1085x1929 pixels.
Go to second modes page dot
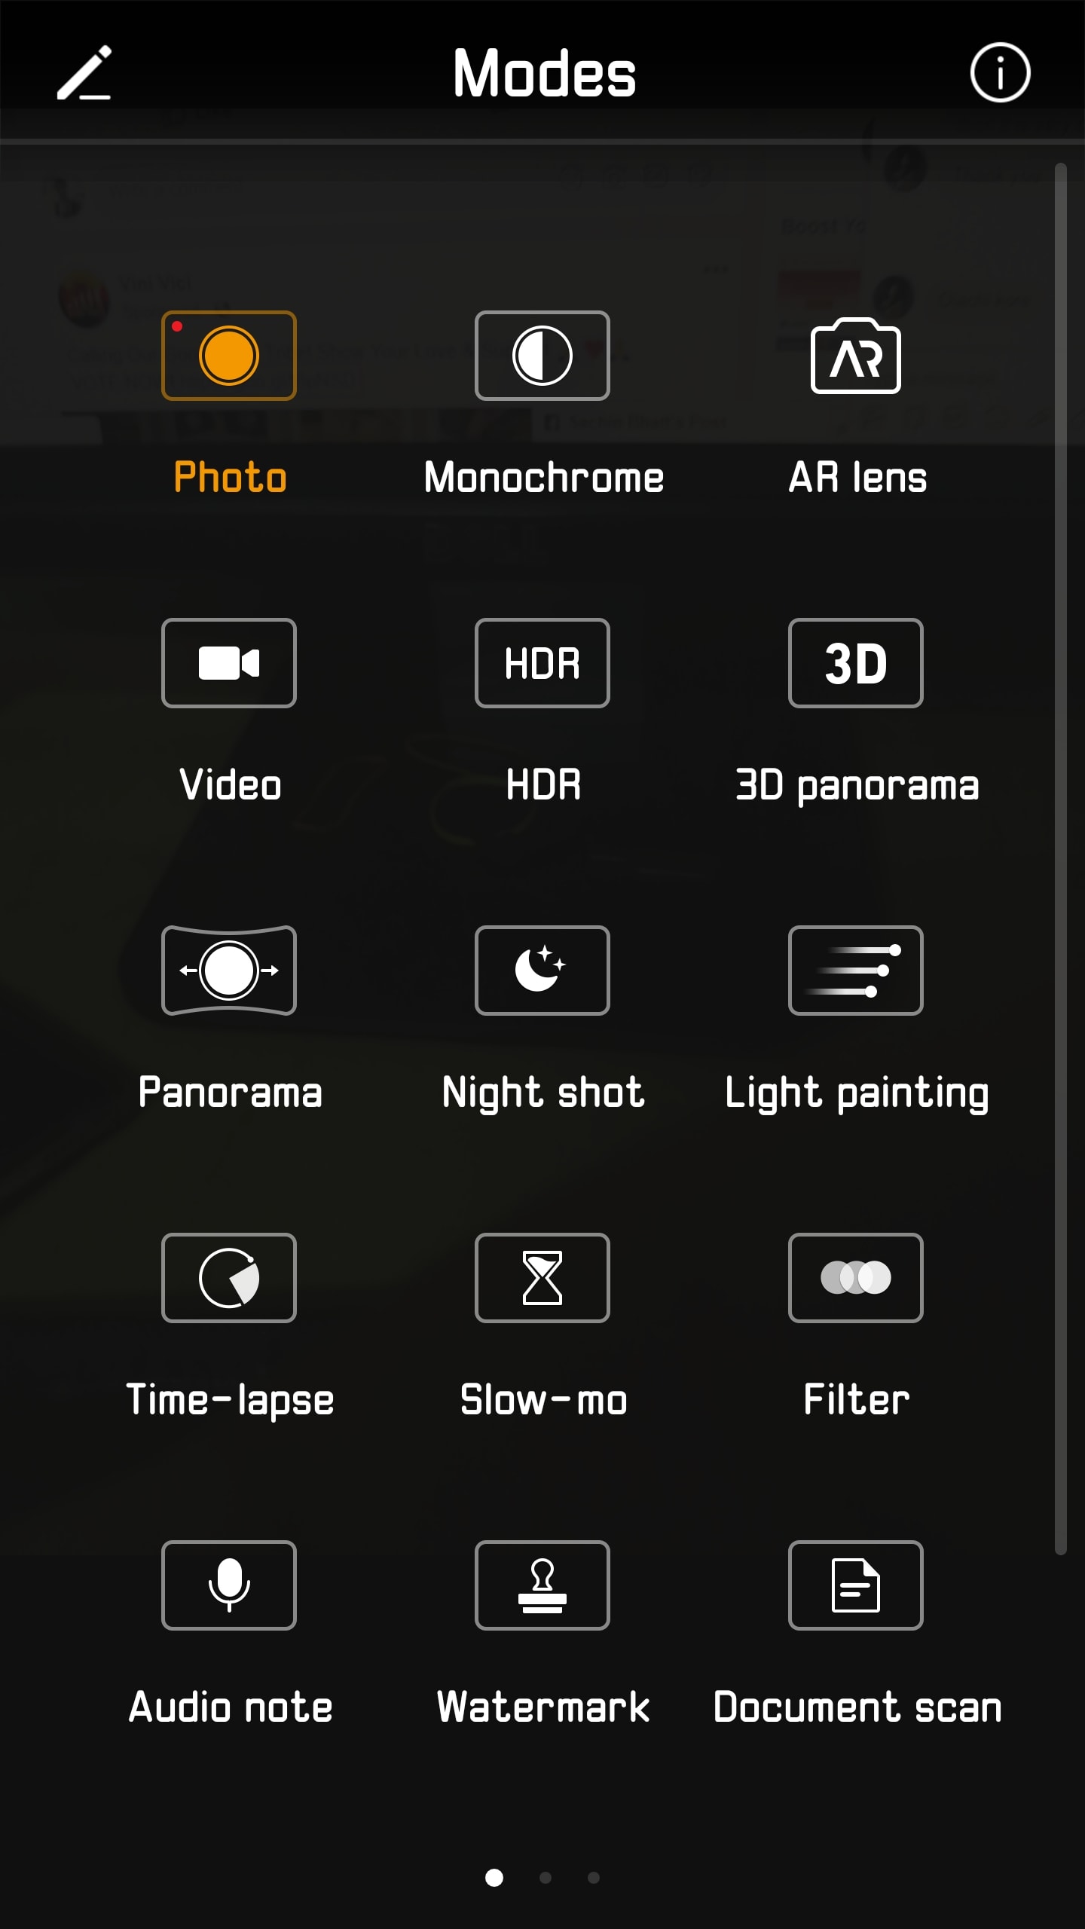pyautogui.click(x=546, y=1878)
